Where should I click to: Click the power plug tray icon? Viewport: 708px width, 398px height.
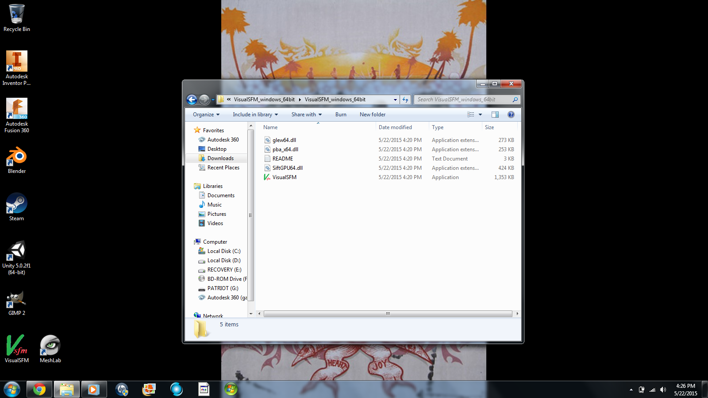tap(642, 390)
